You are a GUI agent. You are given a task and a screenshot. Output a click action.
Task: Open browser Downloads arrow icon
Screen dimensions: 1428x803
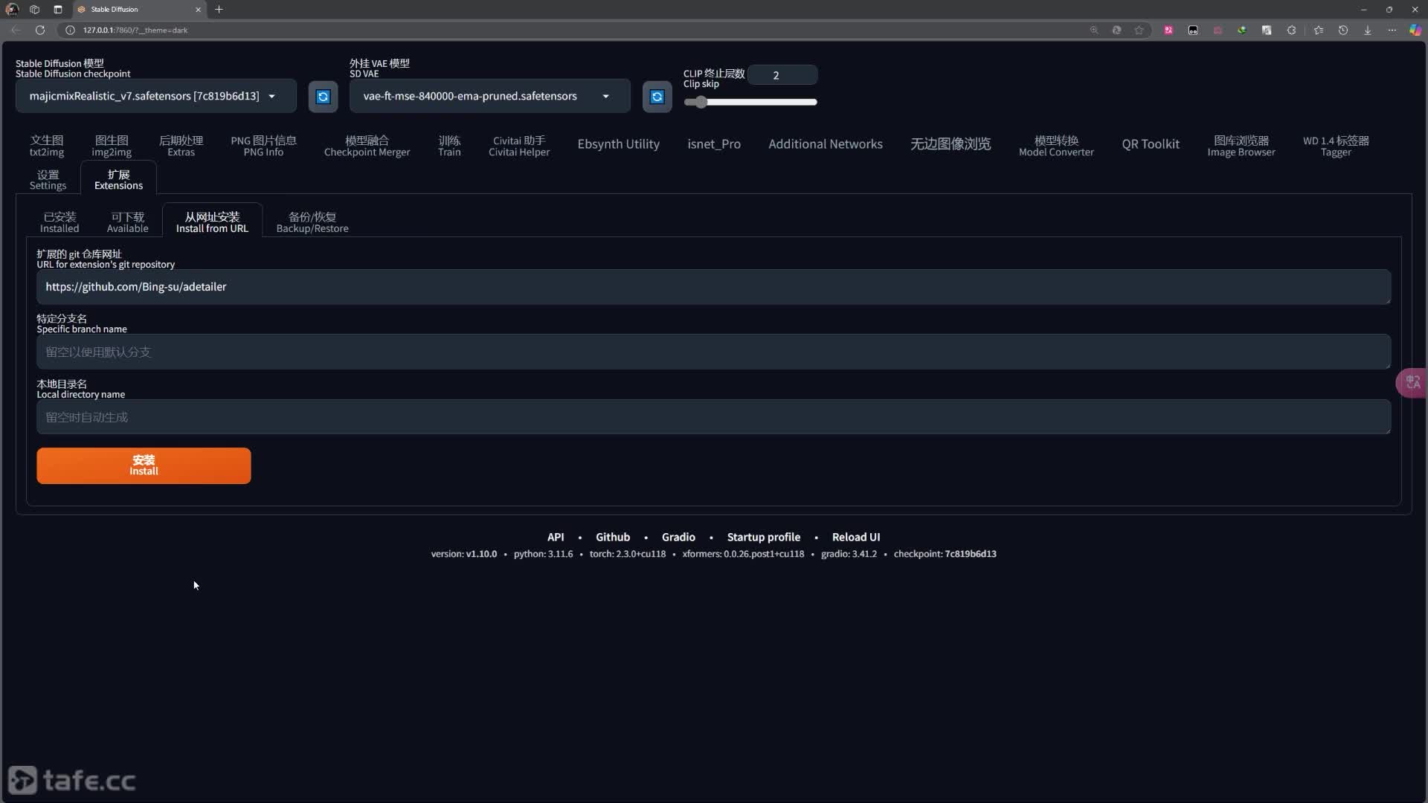pos(1367,30)
